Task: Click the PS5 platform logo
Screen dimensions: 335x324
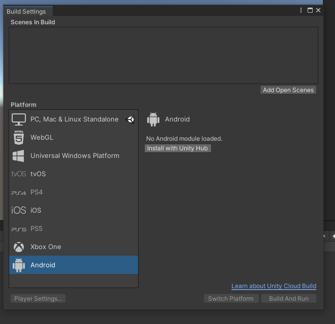Action: tap(19, 229)
